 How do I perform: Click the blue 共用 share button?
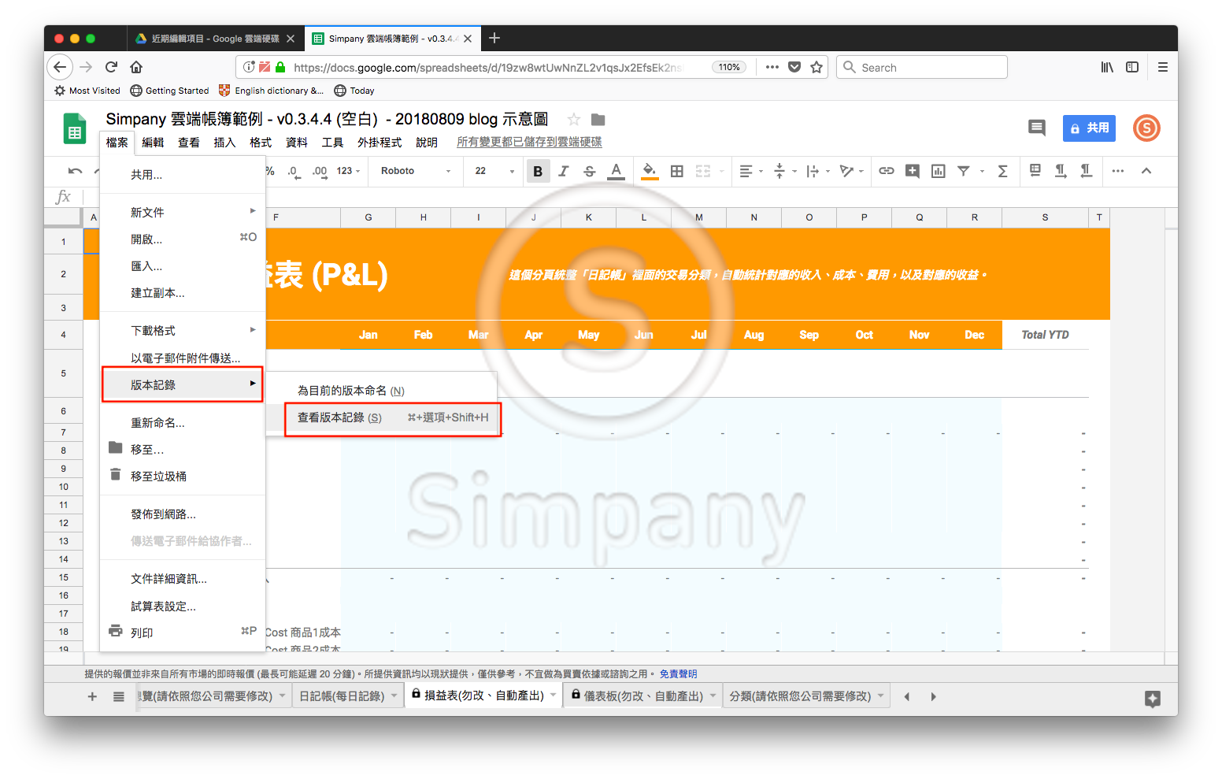point(1089,128)
